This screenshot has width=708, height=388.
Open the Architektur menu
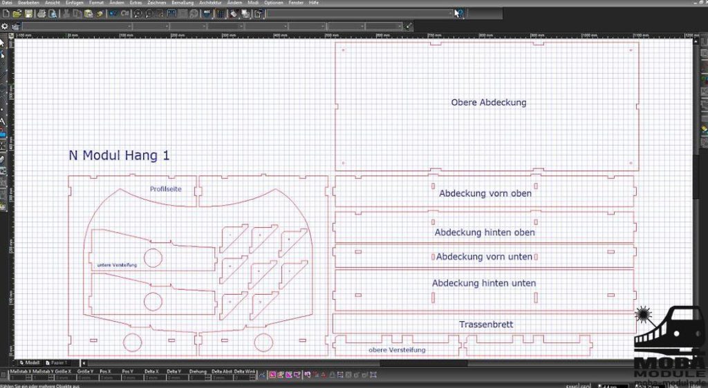coord(210,3)
